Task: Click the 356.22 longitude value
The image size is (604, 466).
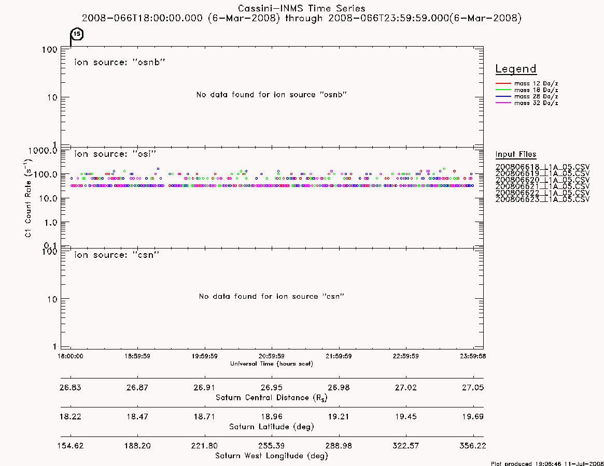Action: [473, 446]
